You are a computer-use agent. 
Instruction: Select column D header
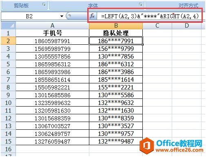(x=187, y=26)
